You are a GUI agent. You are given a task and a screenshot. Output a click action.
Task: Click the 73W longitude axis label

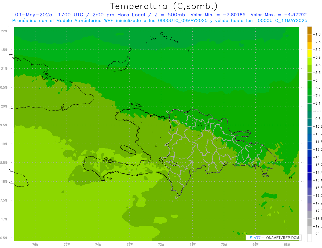pos(130,244)
